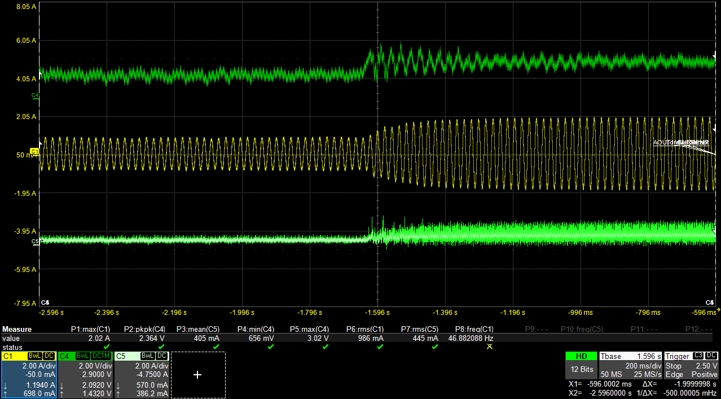
Task: Click the DC coupling badge in Trigger box
Action: coord(711,356)
